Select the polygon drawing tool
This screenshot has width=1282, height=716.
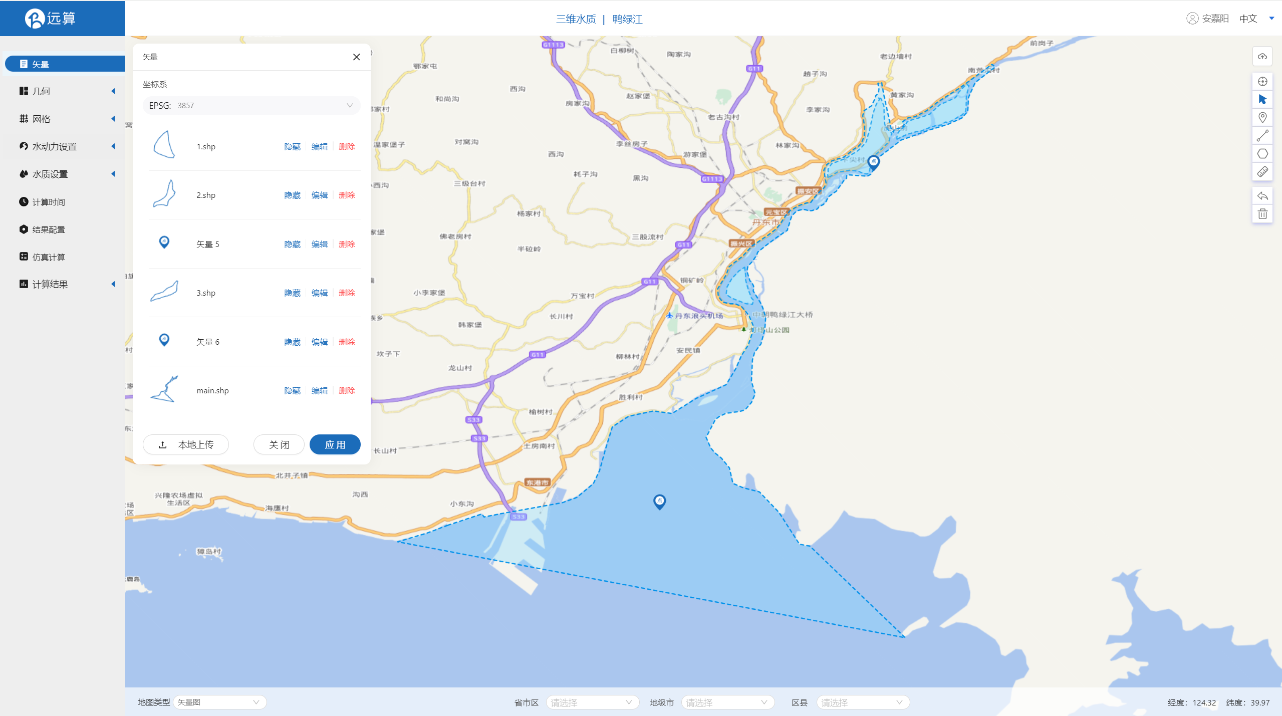(1262, 153)
